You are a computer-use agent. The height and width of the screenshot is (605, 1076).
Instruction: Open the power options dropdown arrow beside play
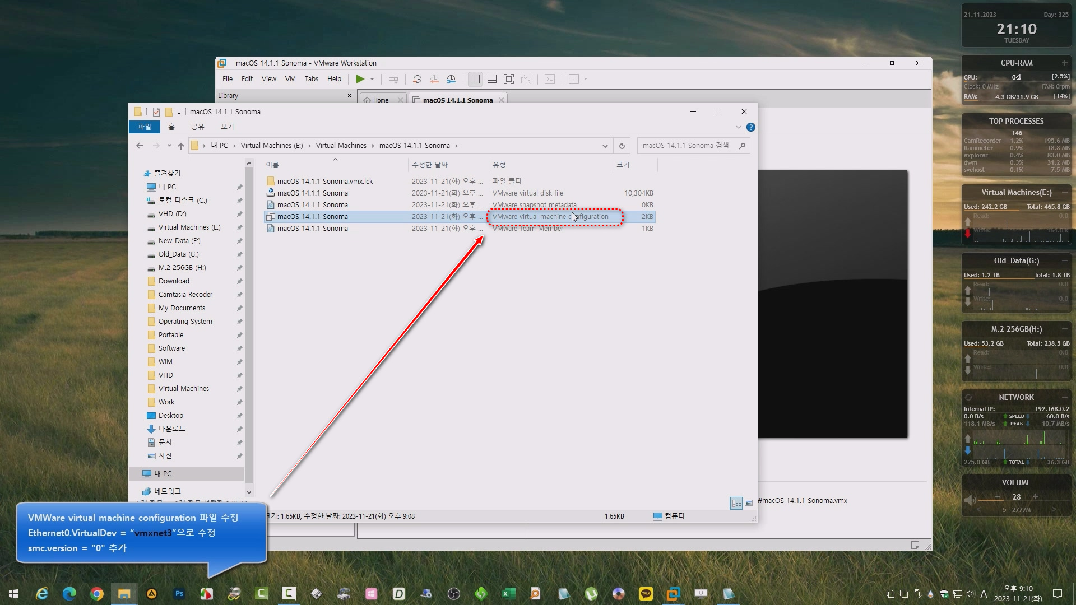tap(372, 79)
